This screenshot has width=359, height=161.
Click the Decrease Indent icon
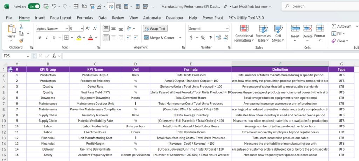point(129,38)
